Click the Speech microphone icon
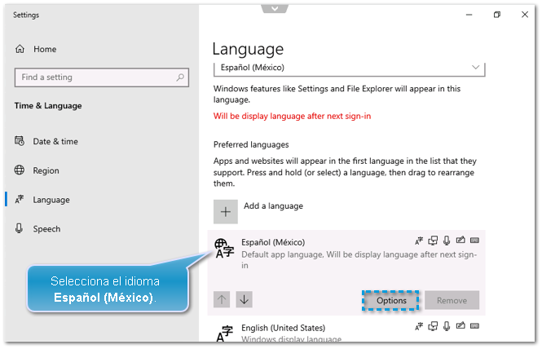 tap(19, 228)
